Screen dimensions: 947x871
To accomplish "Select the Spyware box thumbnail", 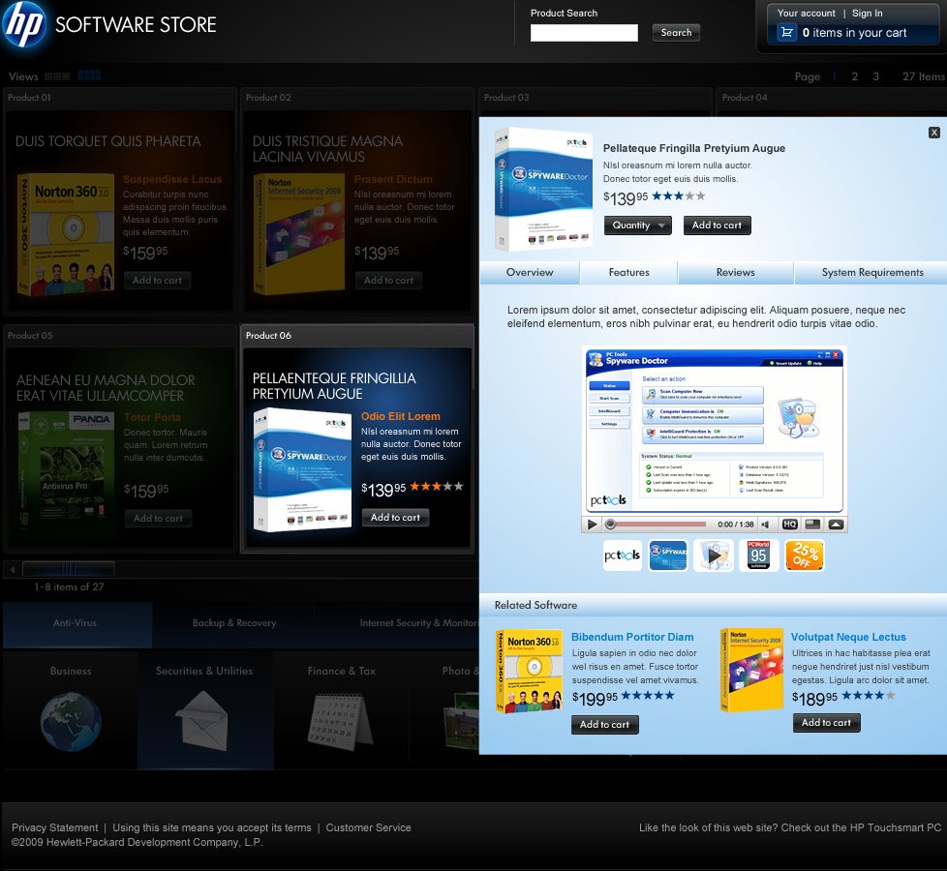I will coord(668,556).
